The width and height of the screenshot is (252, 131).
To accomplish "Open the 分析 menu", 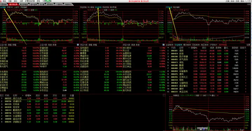I will [x=21, y=1].
